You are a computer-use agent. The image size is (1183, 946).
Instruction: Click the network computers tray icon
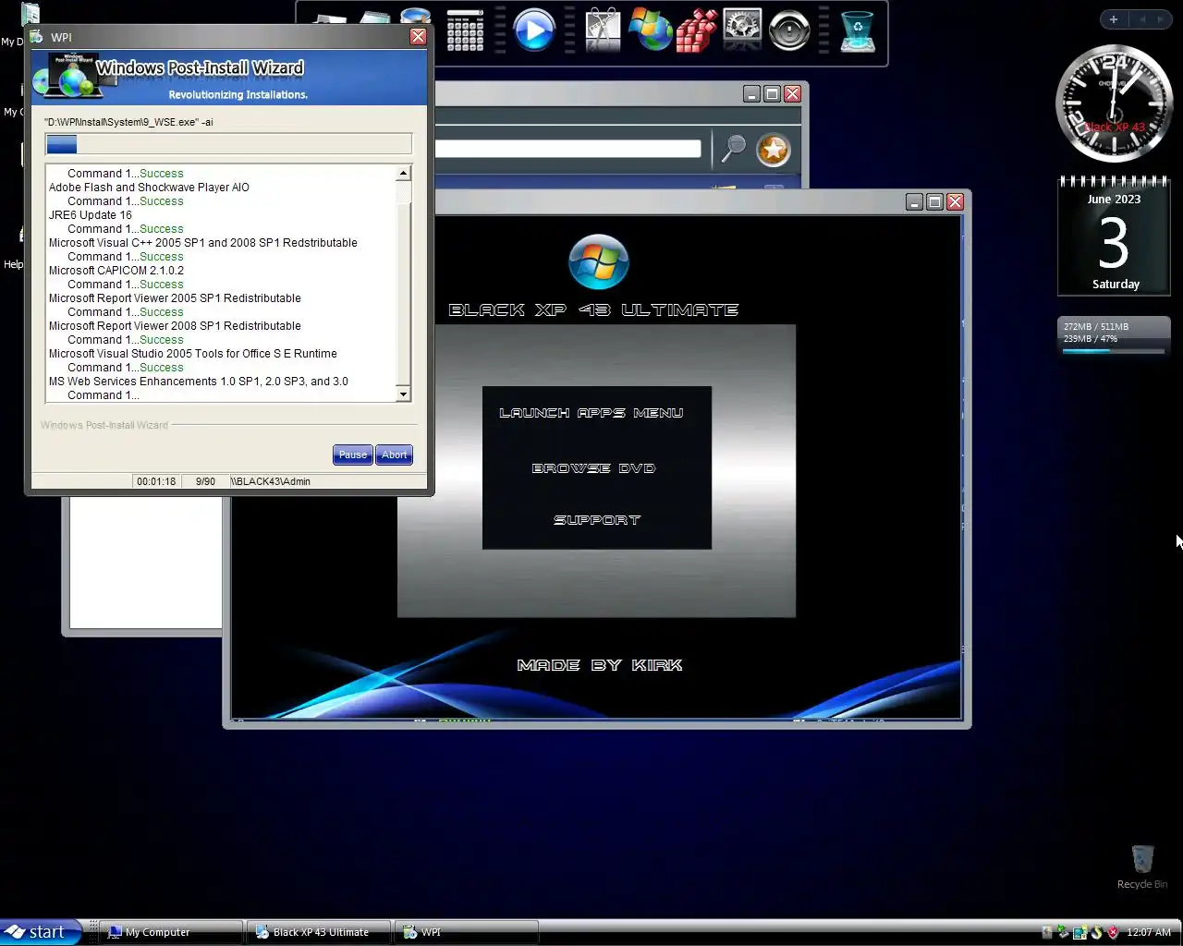coord(1079,932)
